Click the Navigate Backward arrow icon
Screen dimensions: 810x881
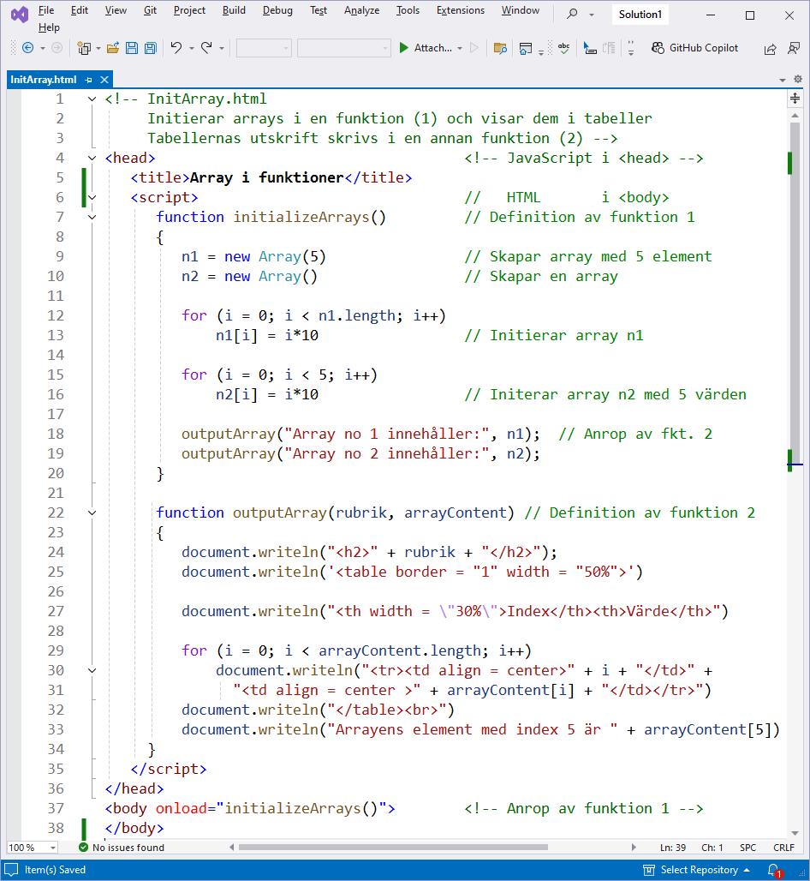click(x=27, y=48)
